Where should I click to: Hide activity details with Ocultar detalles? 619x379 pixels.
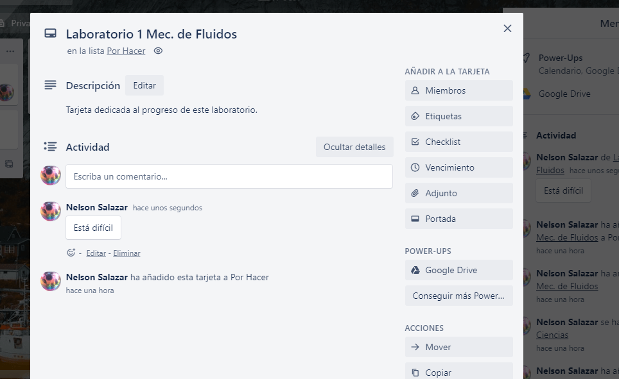click(x=354, y=147)
